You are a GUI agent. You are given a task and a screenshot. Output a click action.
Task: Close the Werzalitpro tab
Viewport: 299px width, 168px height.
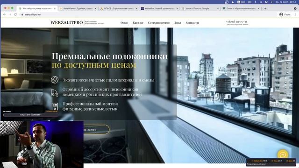click(x=55, y=8)
